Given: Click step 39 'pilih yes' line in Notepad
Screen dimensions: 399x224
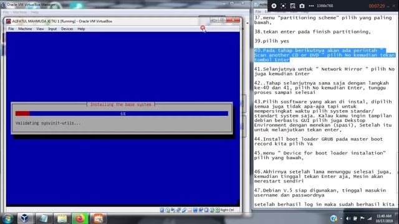Looking at the screenshot, I should [x=272, y=41].
